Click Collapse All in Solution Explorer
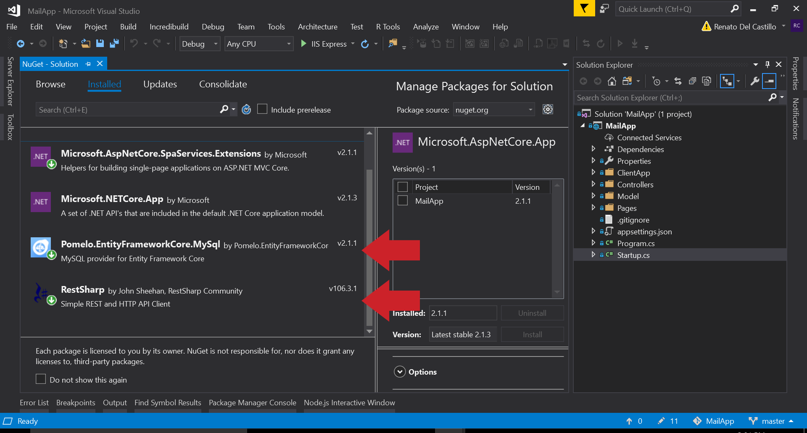The width and height of the screenshot is (807, 433). (692, 81)
